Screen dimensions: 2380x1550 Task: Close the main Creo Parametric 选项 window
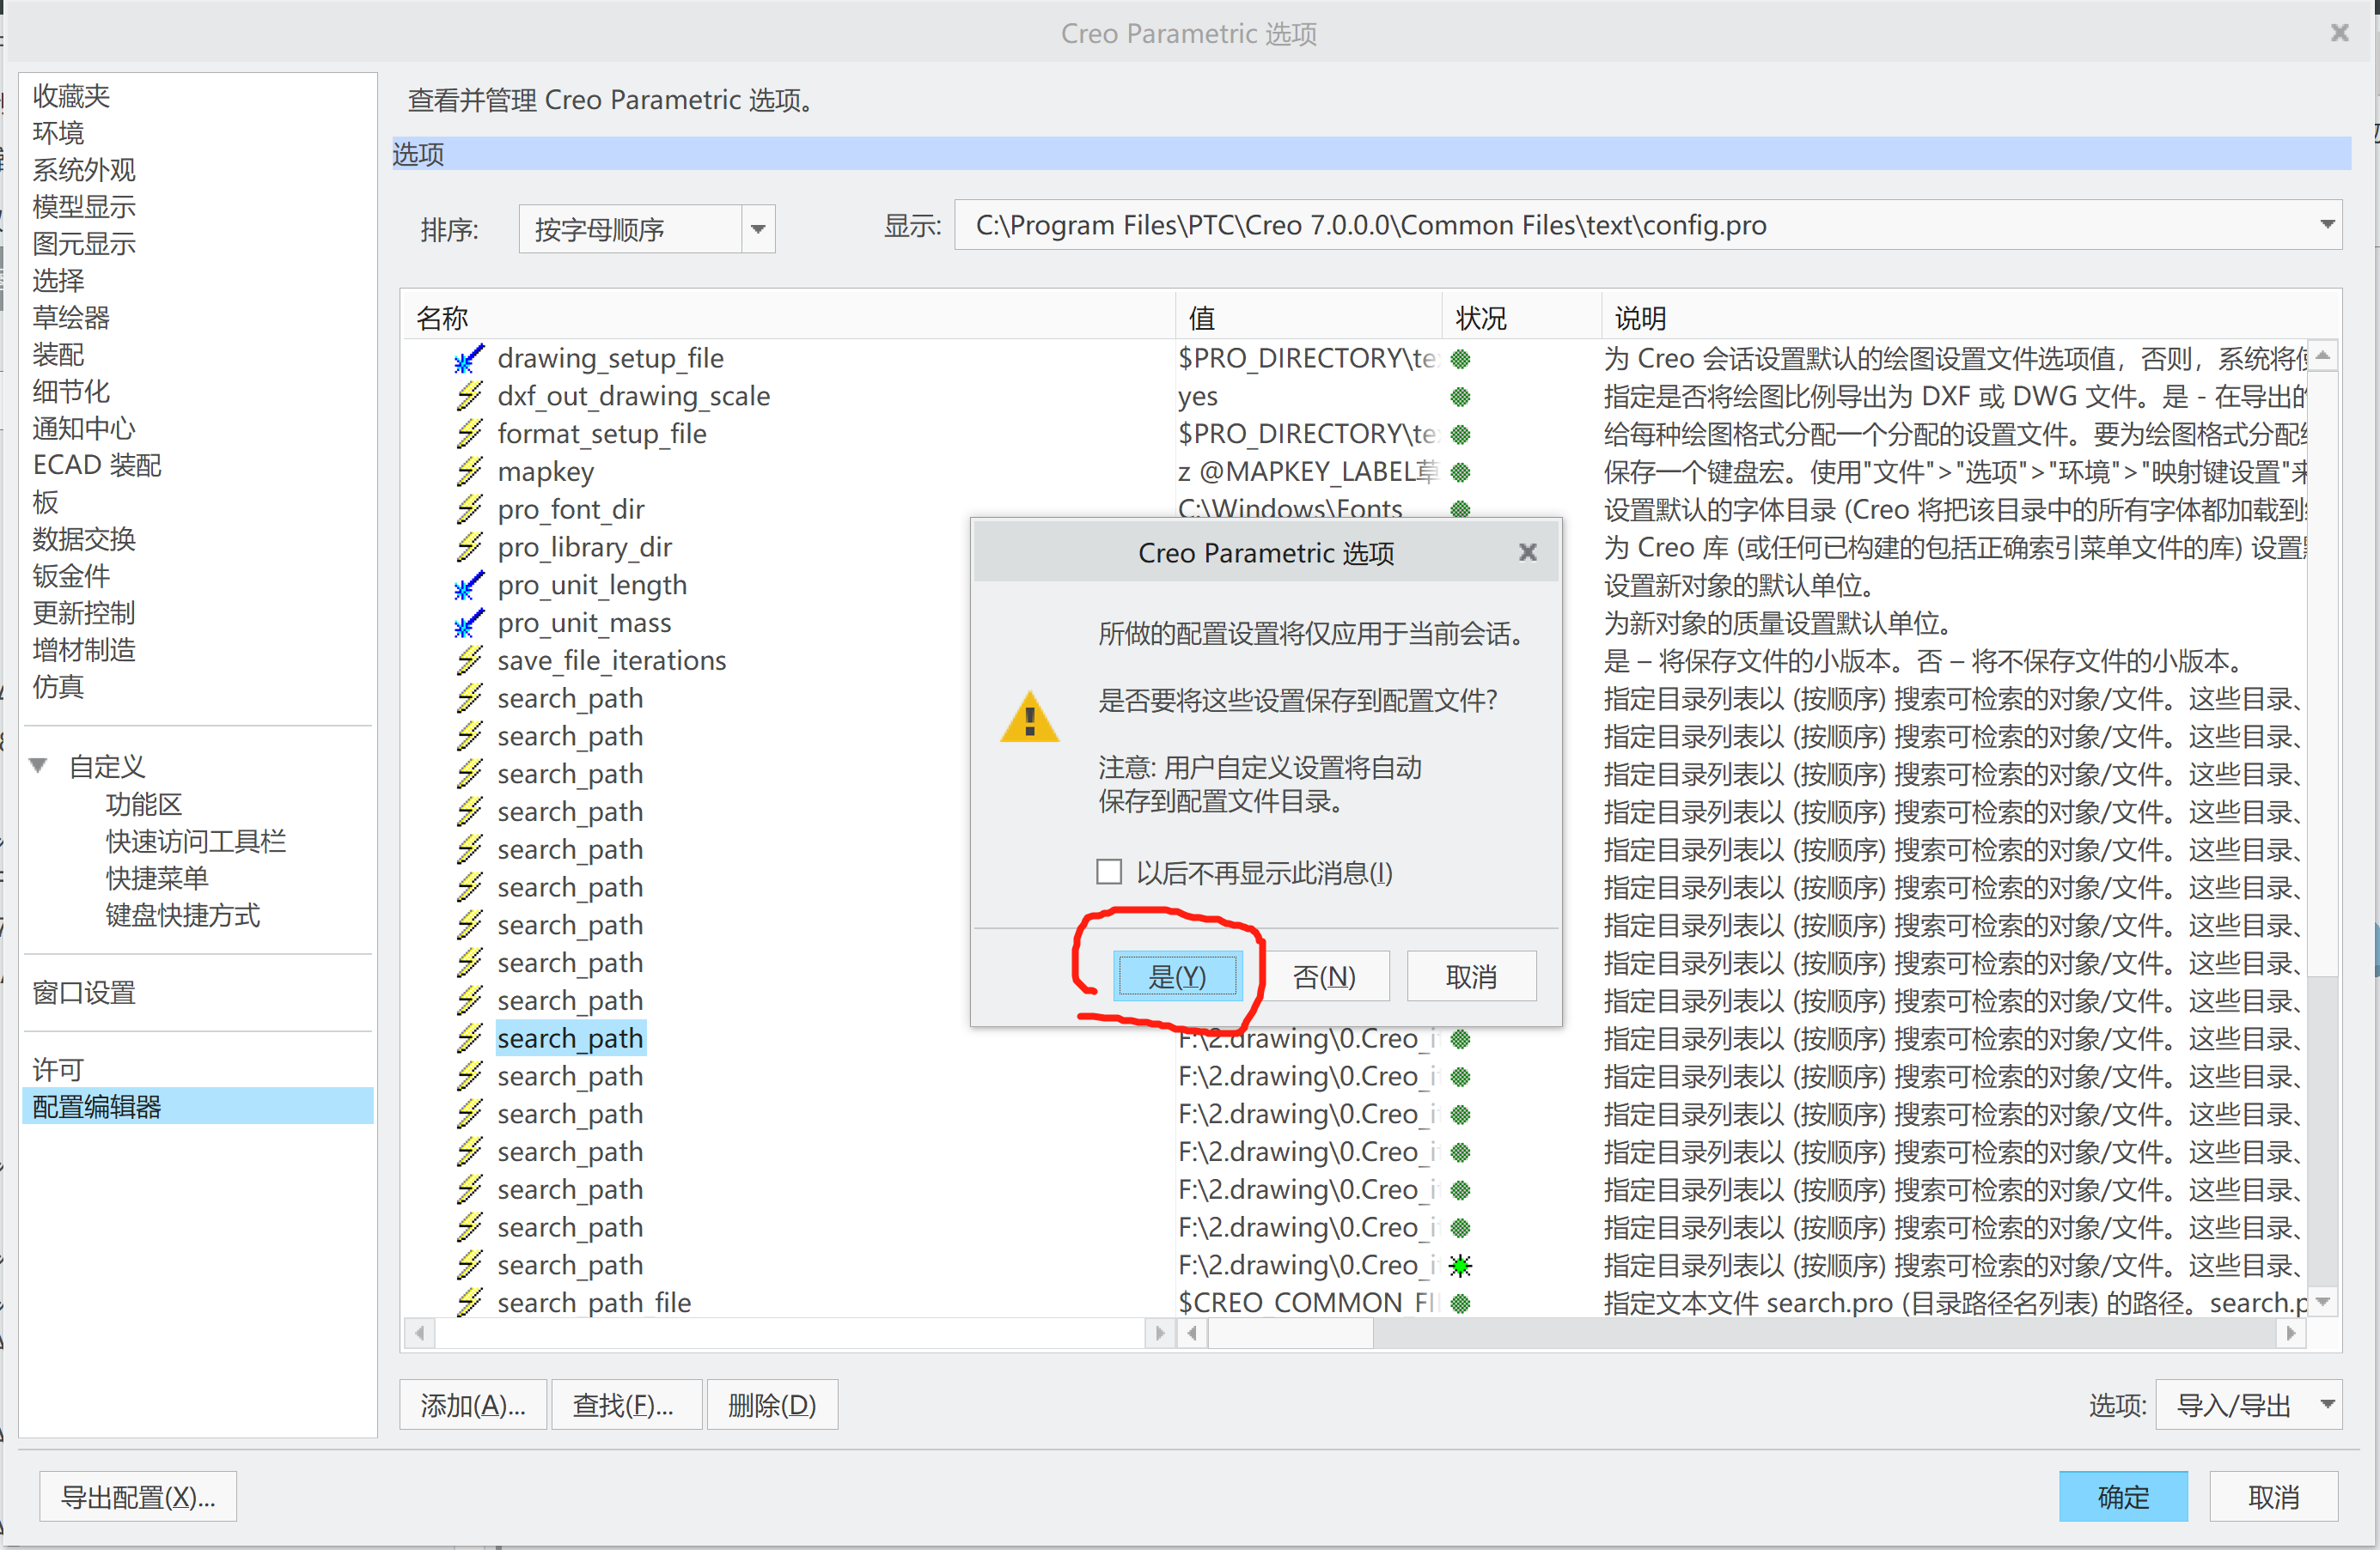tap(2339, 33)
